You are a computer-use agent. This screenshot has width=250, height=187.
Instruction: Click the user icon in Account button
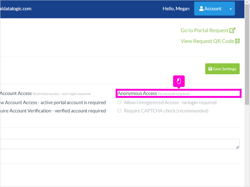pos(201,9)
